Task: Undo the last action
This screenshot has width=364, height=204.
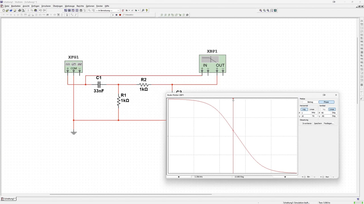Action: pos(40,10)
